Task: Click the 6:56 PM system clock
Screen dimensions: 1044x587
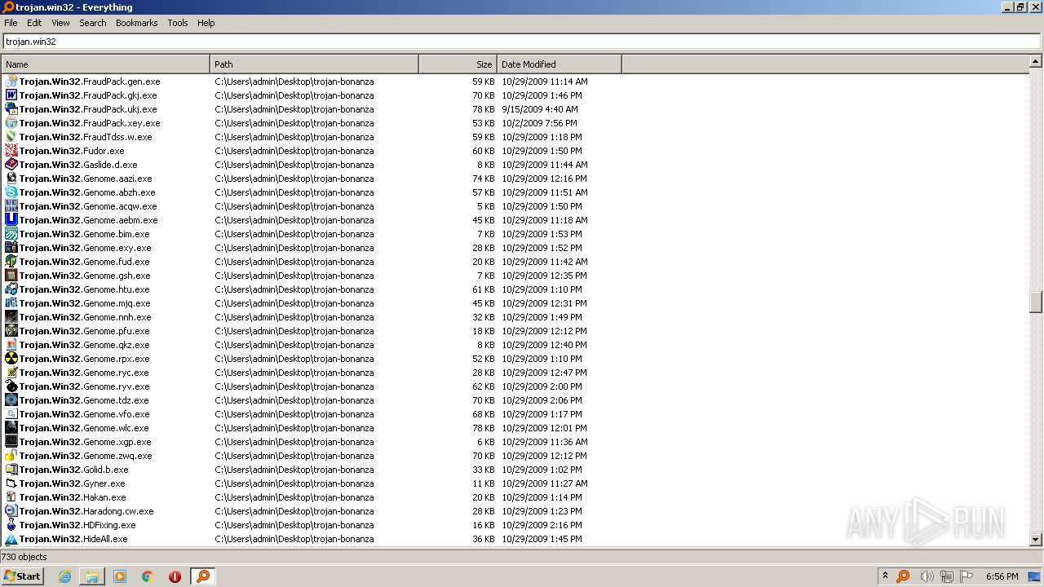Action: click(x=1002, y=576)
